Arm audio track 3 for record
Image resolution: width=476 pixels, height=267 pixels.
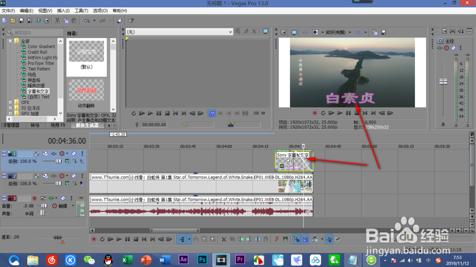pos(35,199)
